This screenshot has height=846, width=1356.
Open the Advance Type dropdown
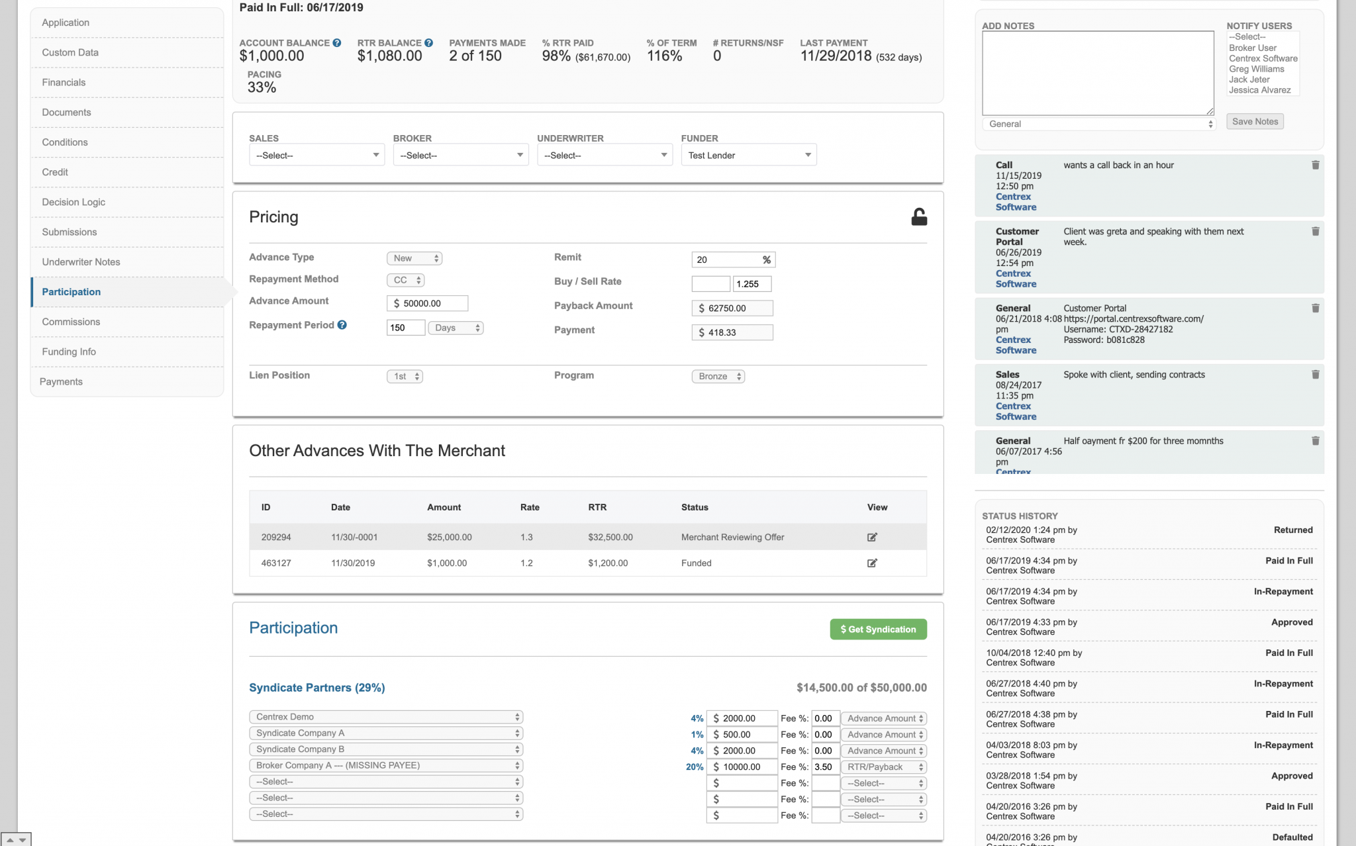coord(414,258)
